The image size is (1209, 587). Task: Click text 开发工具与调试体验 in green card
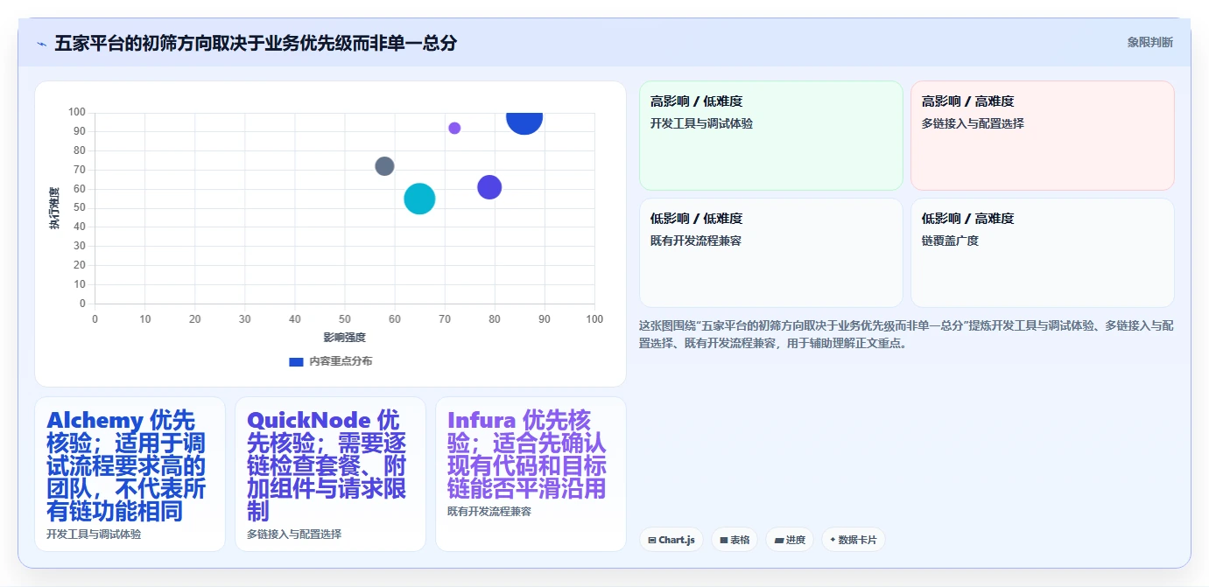701,123
